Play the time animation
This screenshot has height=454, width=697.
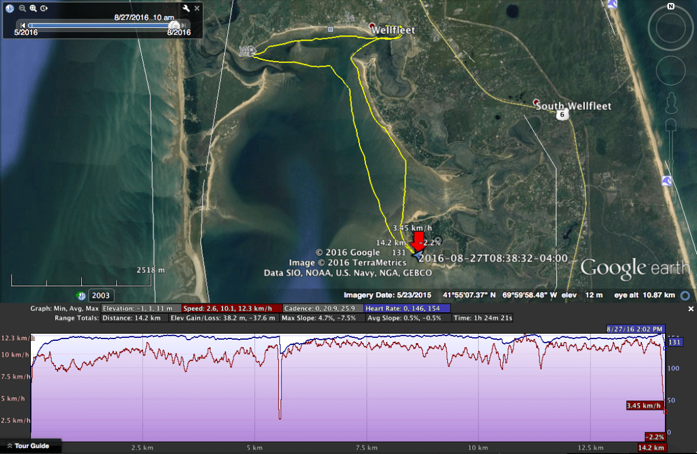(x=44, y=9)
